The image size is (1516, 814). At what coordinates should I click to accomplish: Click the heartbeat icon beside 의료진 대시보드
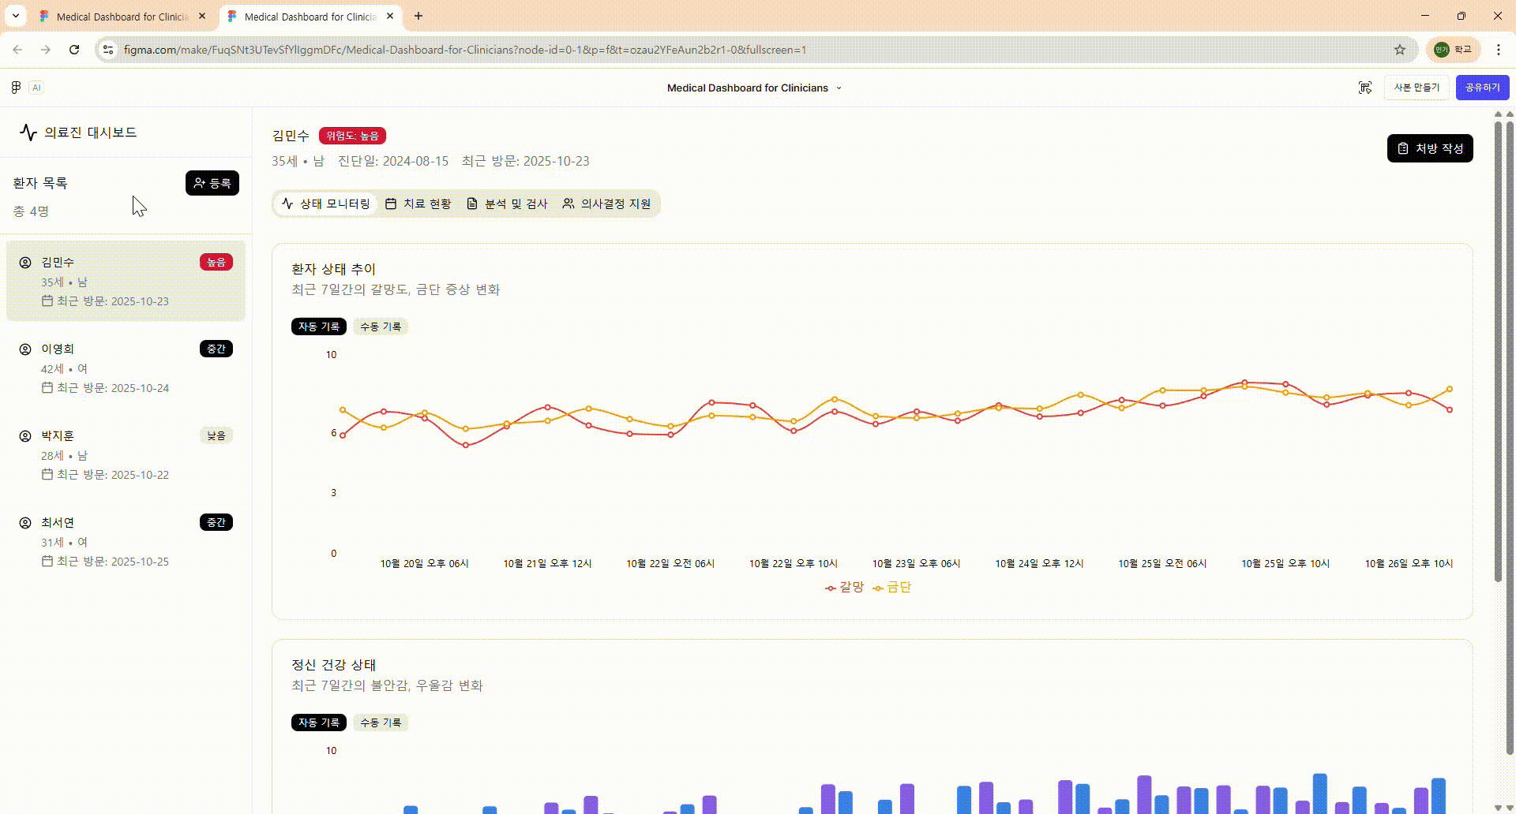[x=28, y=133]
